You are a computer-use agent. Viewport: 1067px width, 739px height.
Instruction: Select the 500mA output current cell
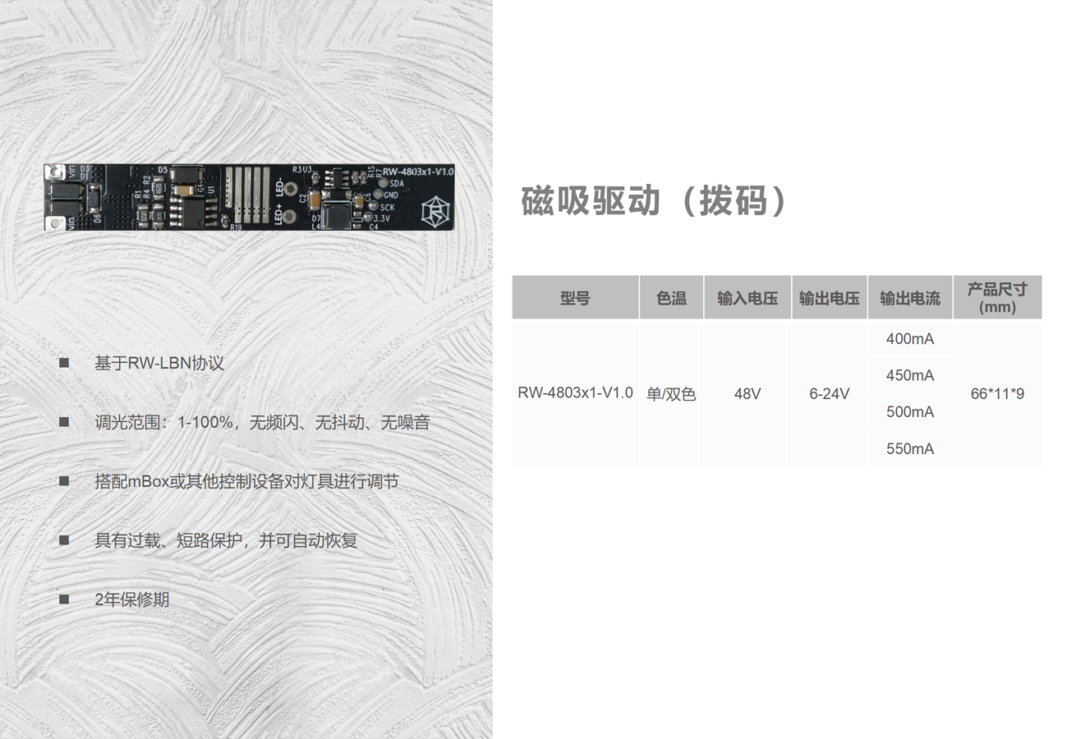pyautogui.click(x=911, y=411)
